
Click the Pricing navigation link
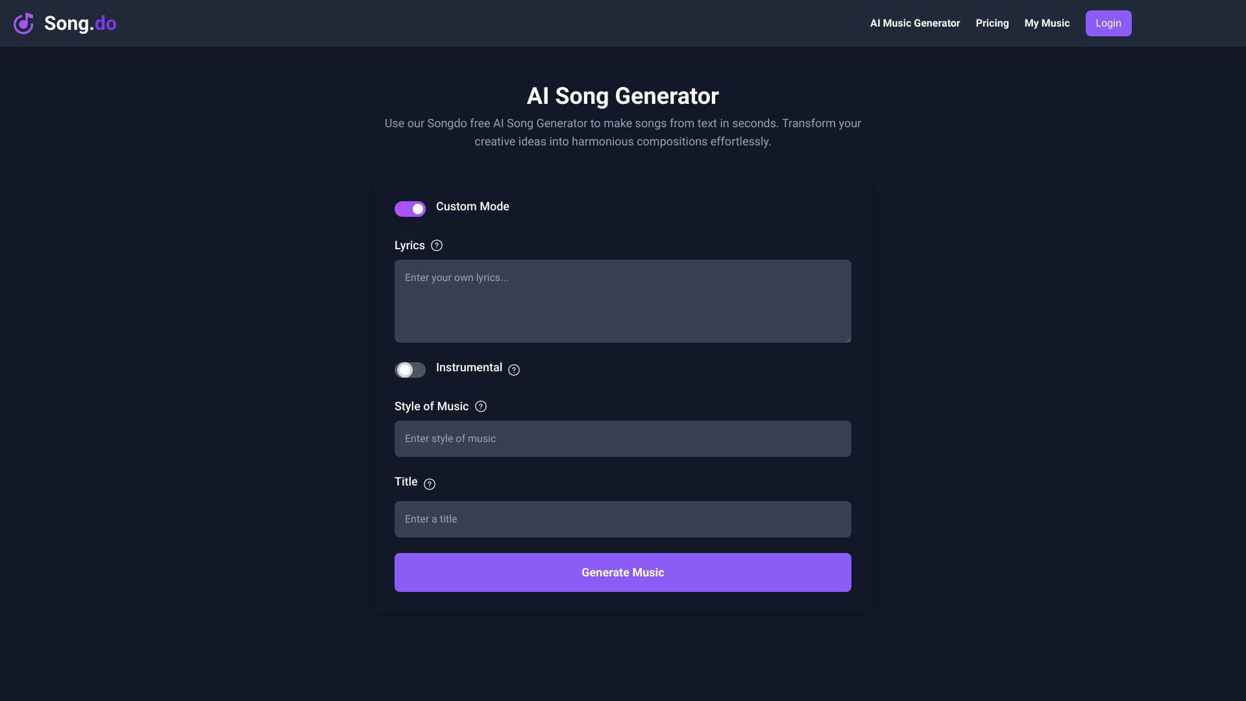tap(993, 23)
